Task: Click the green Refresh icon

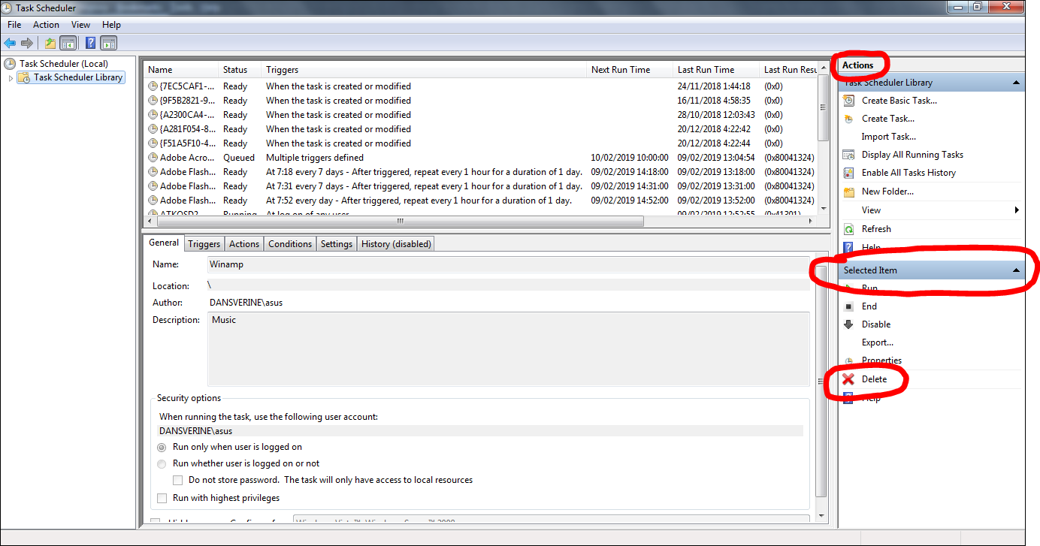Action: tap(848, 229)
